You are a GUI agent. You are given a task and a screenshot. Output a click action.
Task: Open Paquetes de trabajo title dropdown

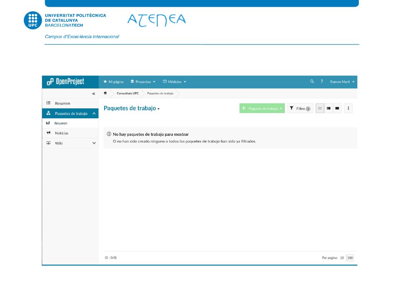click(x=132, y=108)
